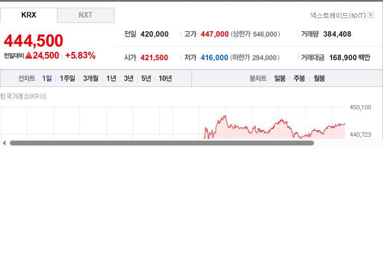
Task: Show the 일봉 daily candle chart
Action: (x=280, y=78)
